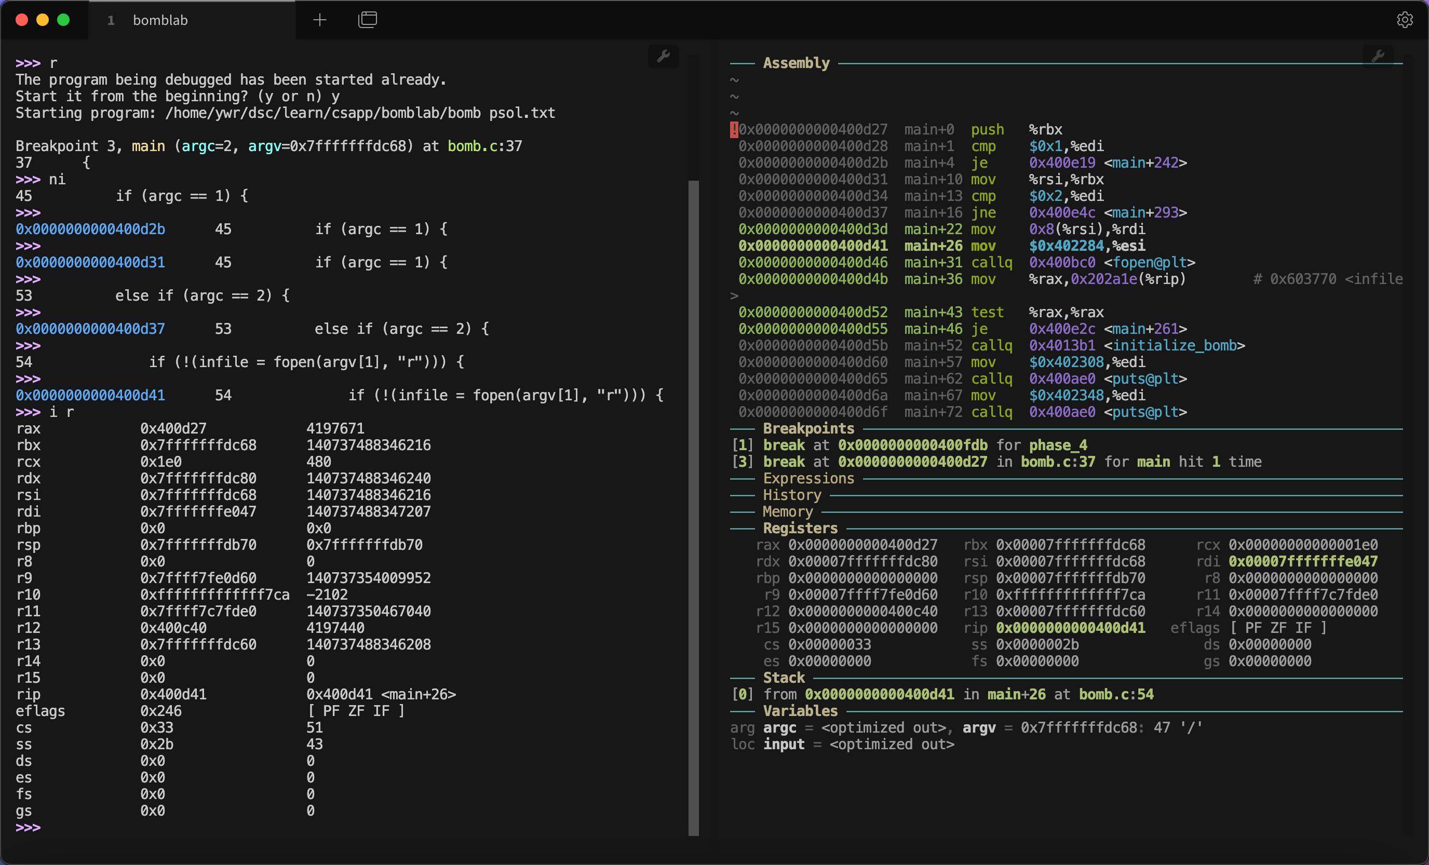Image resolution: width=1429 pixels, height=865 pixels.
Task: Open a new terminal tab with the plus icon
Action: point(319,19)
